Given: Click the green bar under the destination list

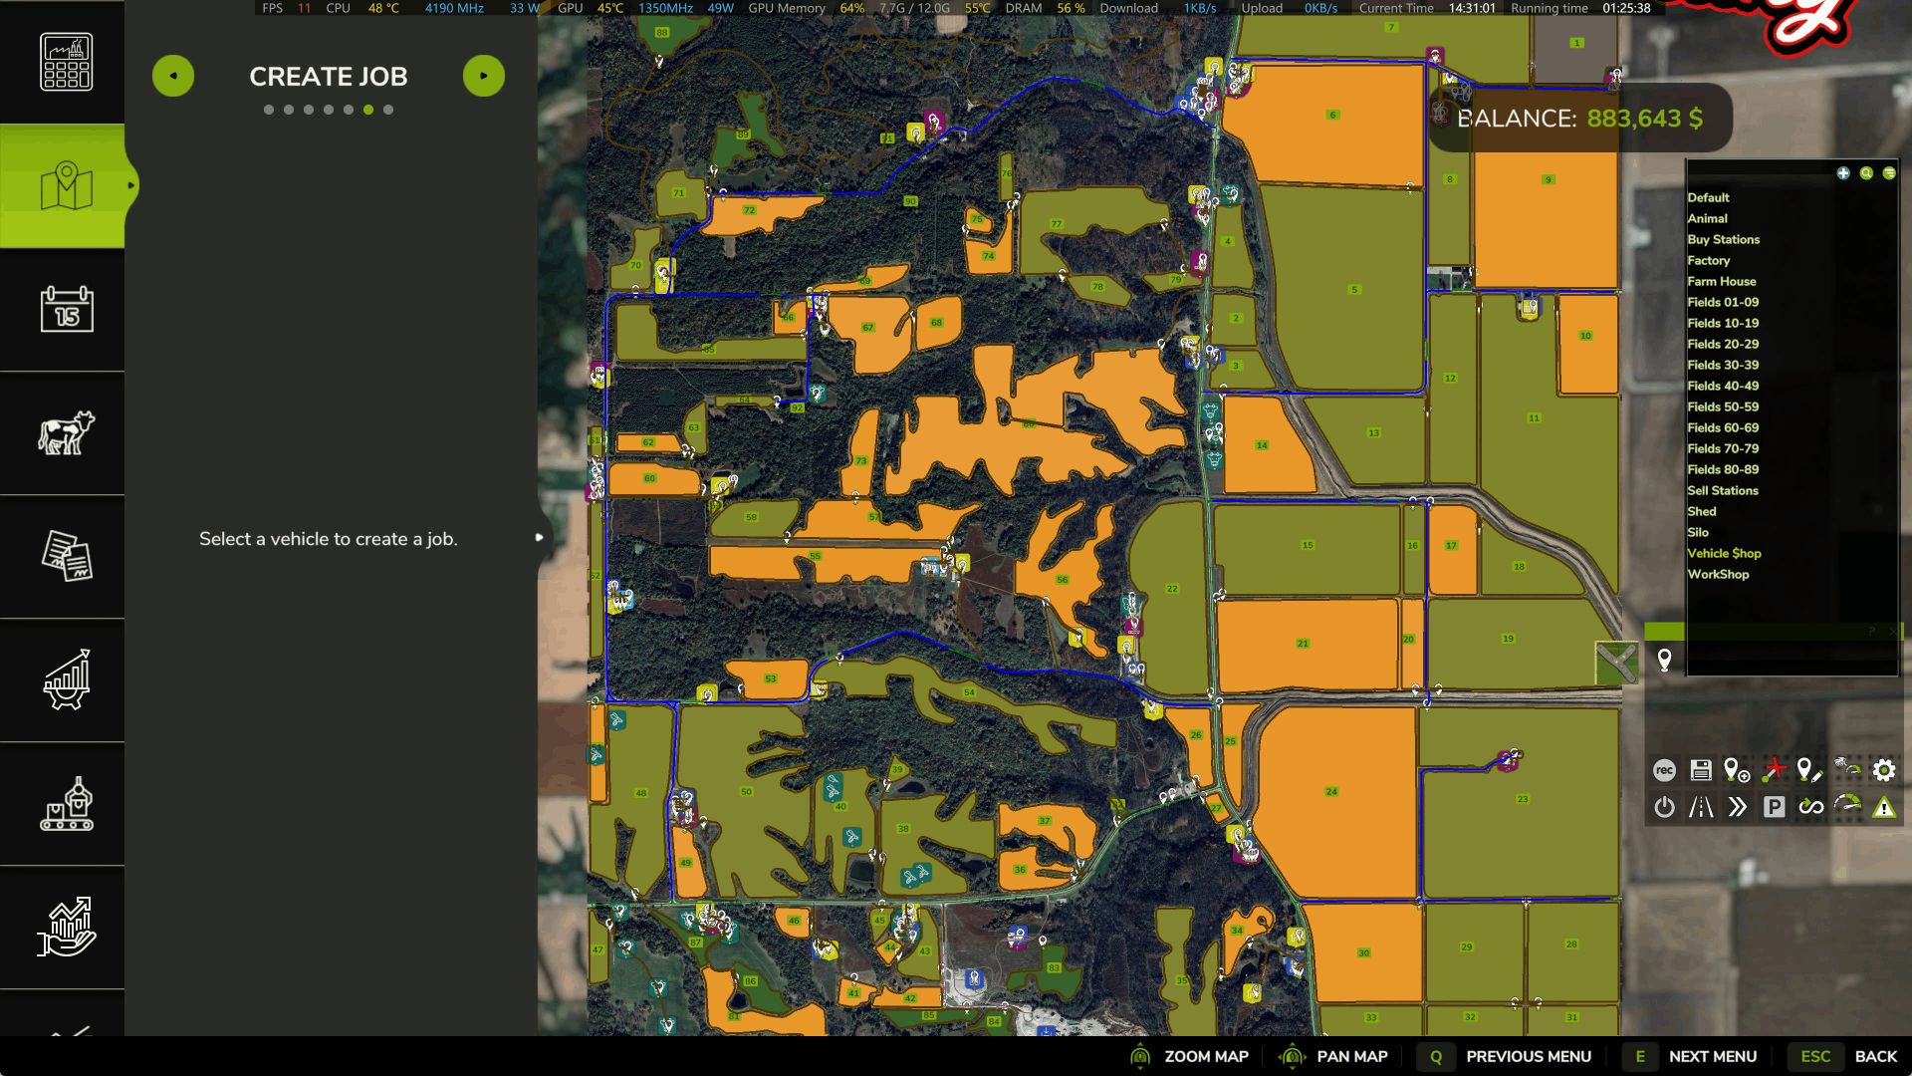Looking at the screenshot, I should click(x=1773, y=632).
